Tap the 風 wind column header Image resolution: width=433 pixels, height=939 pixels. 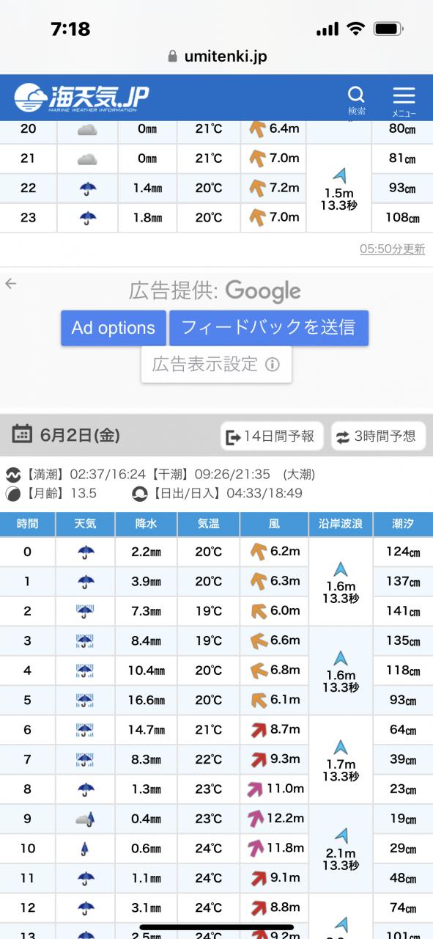[274, 524]
